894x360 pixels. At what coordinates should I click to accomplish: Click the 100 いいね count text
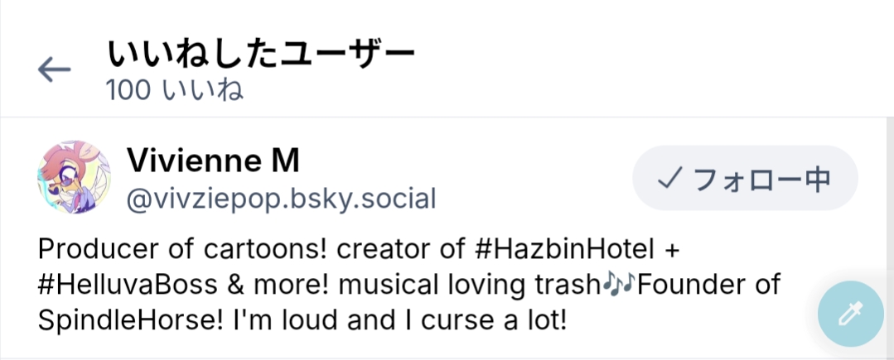click(174, 90)
